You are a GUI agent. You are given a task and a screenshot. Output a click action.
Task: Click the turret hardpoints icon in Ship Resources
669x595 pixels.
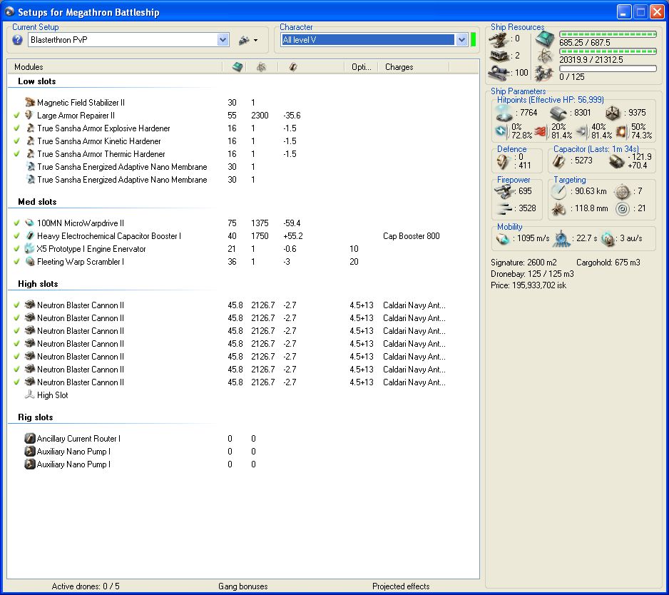pos(499,39)
